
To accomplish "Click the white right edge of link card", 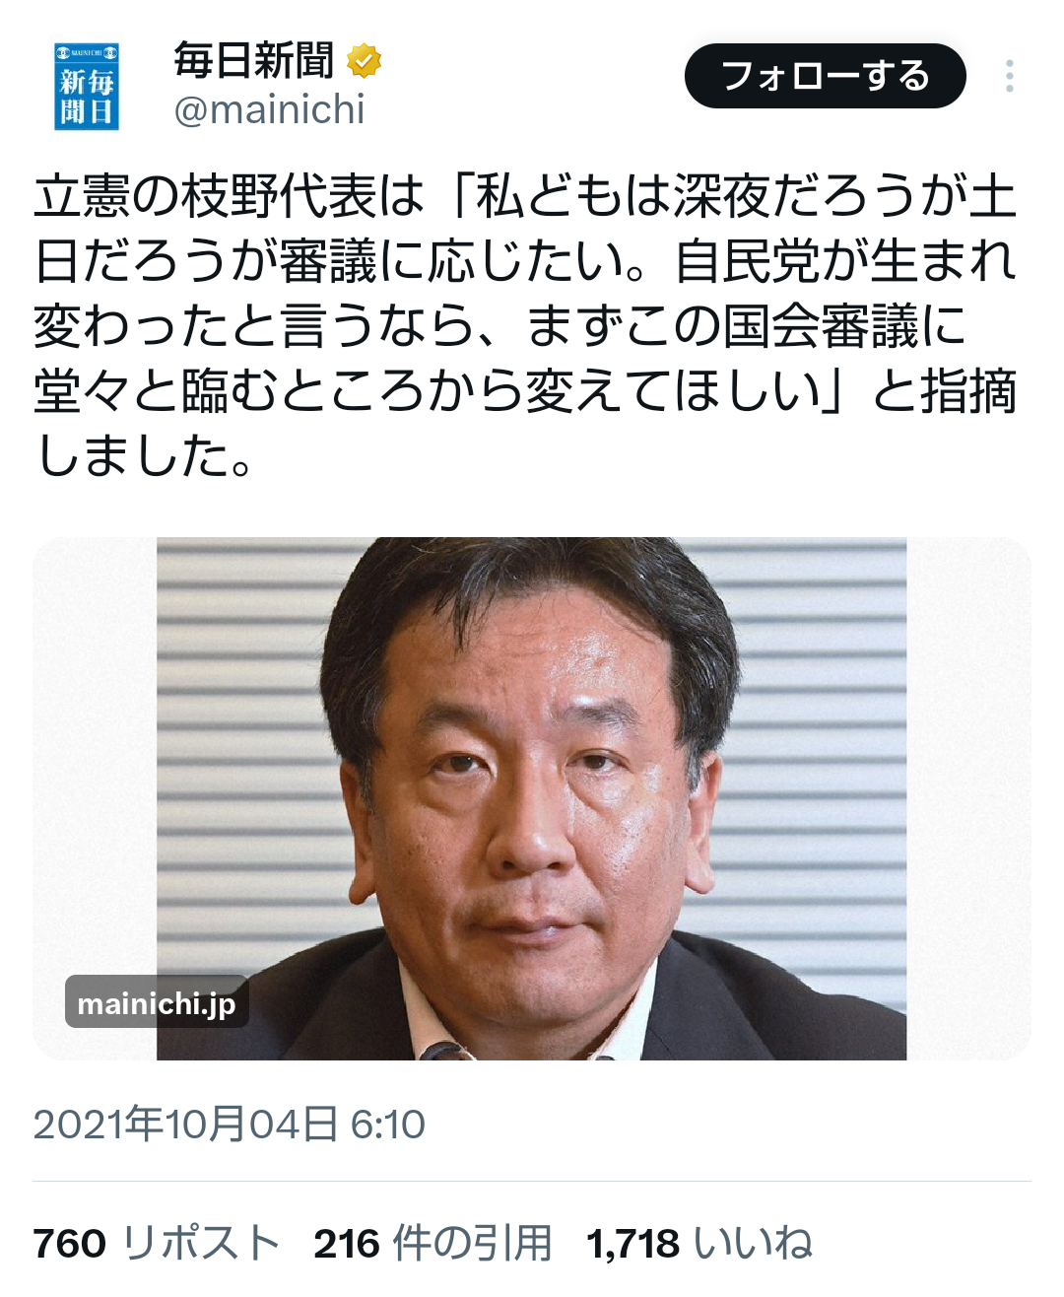I will (968, 798).
